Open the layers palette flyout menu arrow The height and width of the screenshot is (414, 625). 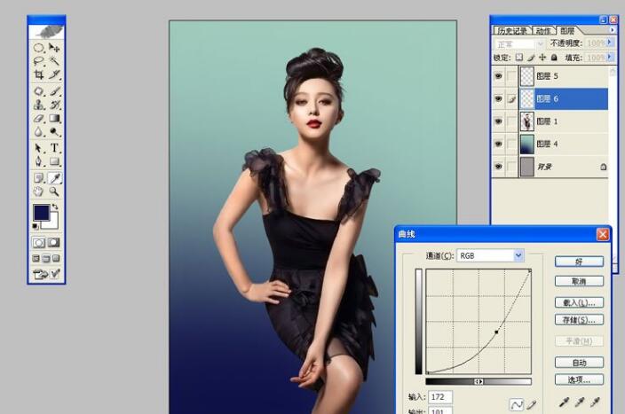pyautogui.click(x=613, y=30)
